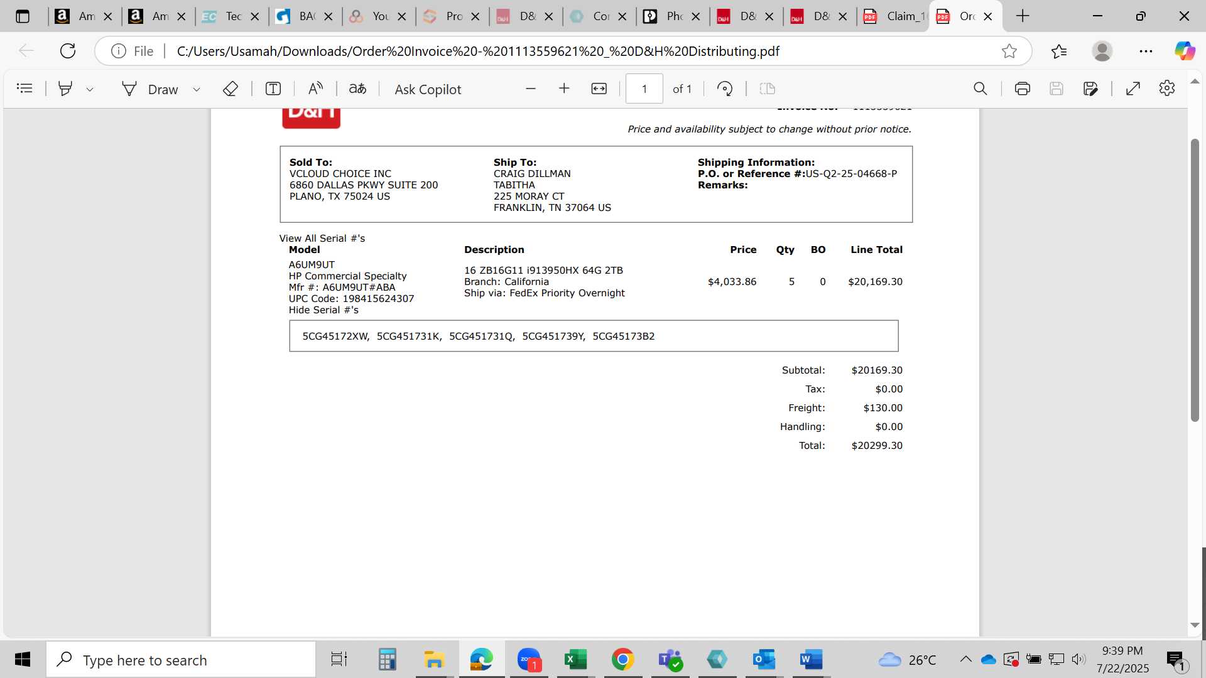1206x678 pixels.
Task: Expand the Highlight color options dropdown
Action: (90, 89)
